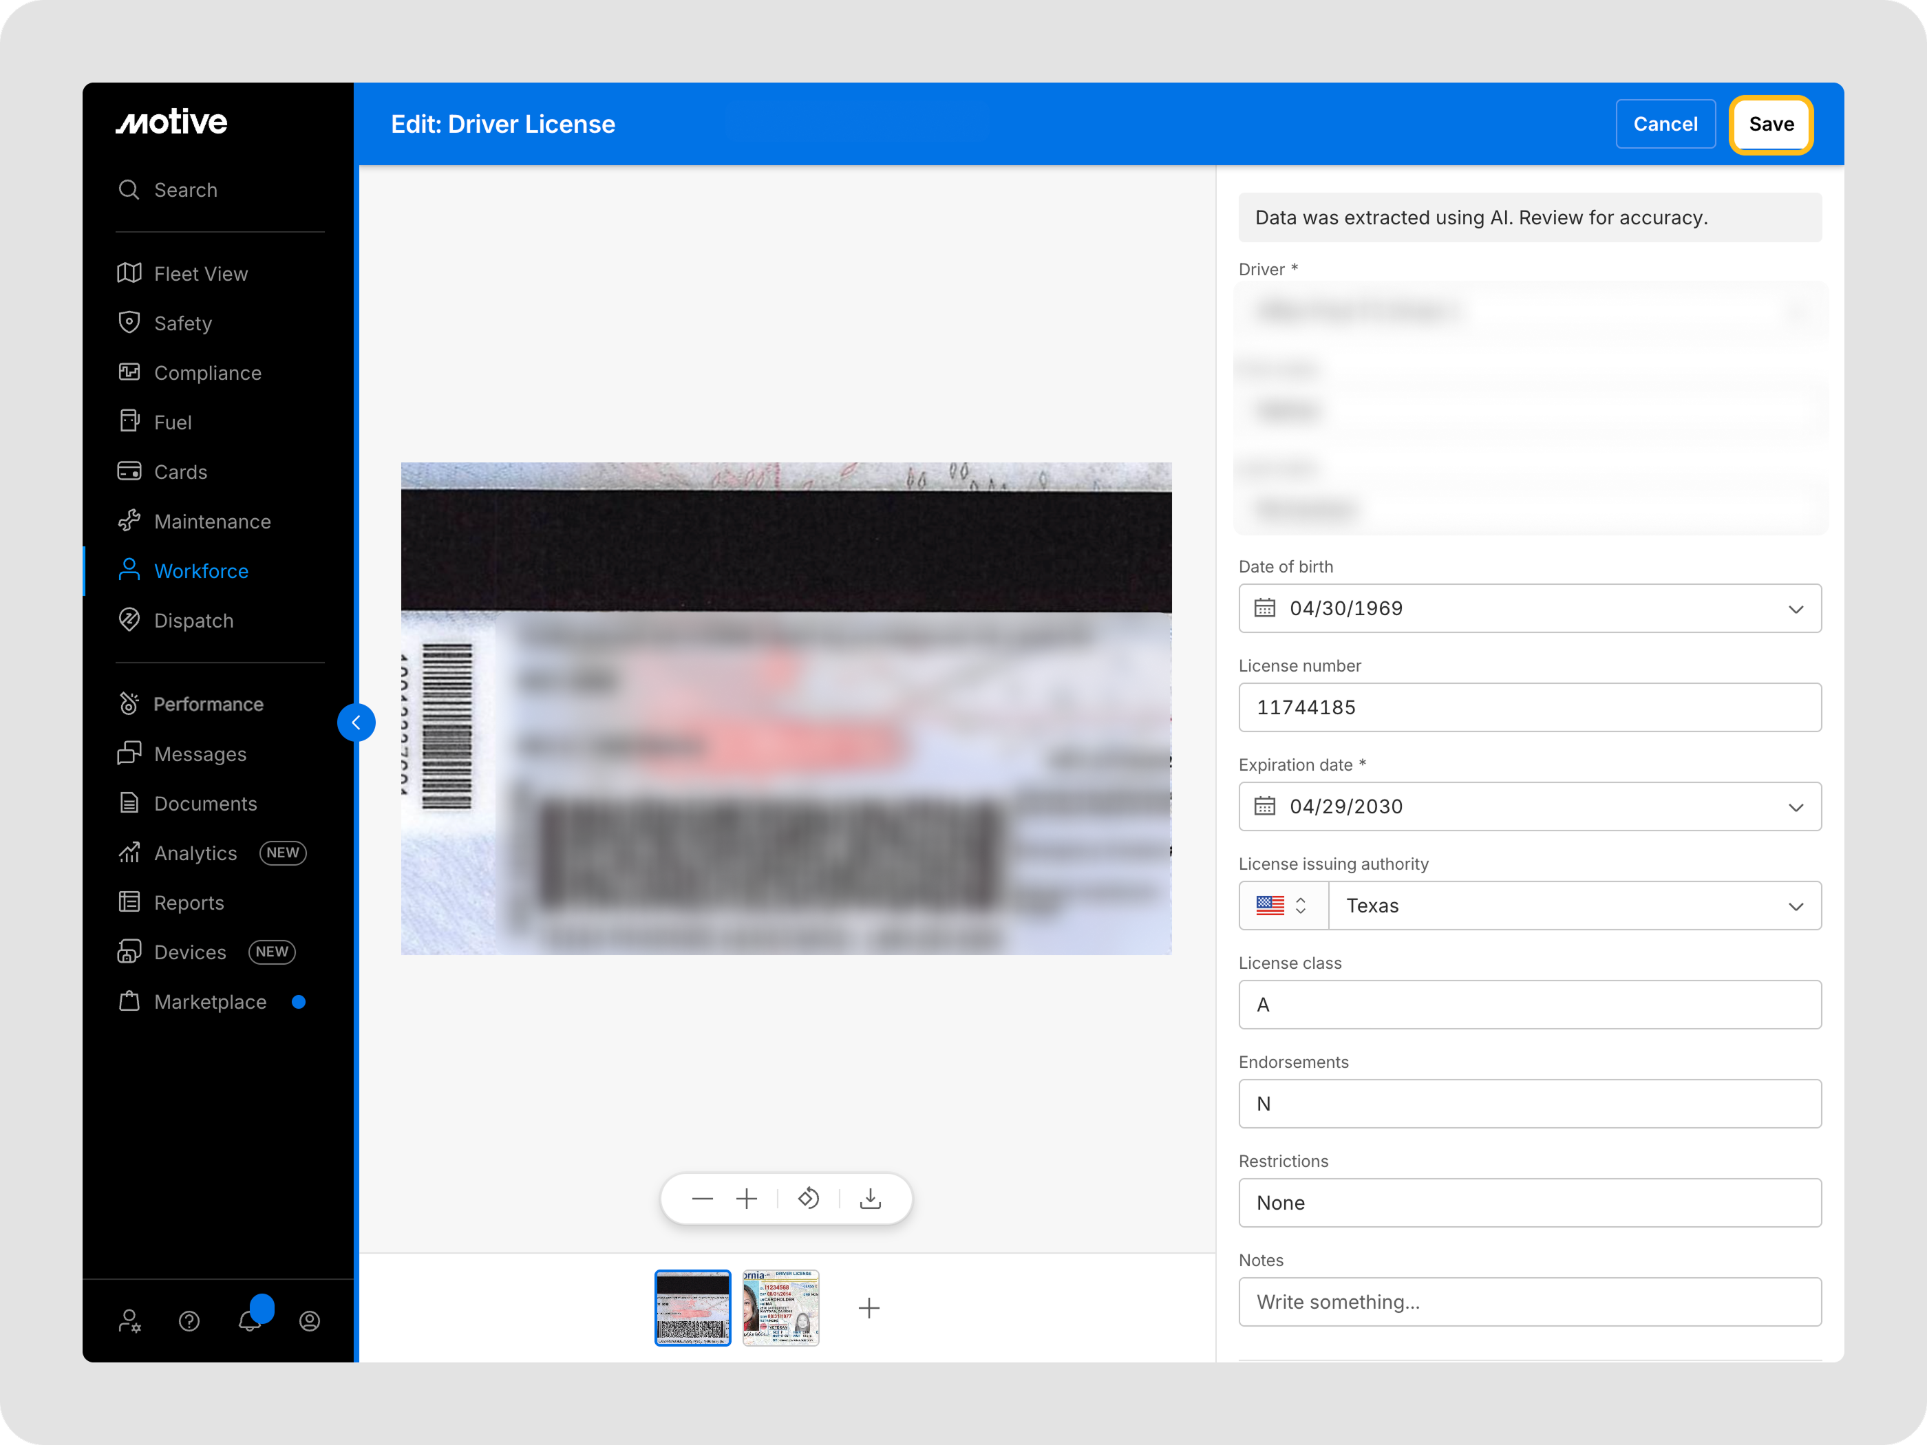Collapse the sidebar with the arrow button
This screenshot has width=1927, height=1445.
pos(356,722)
